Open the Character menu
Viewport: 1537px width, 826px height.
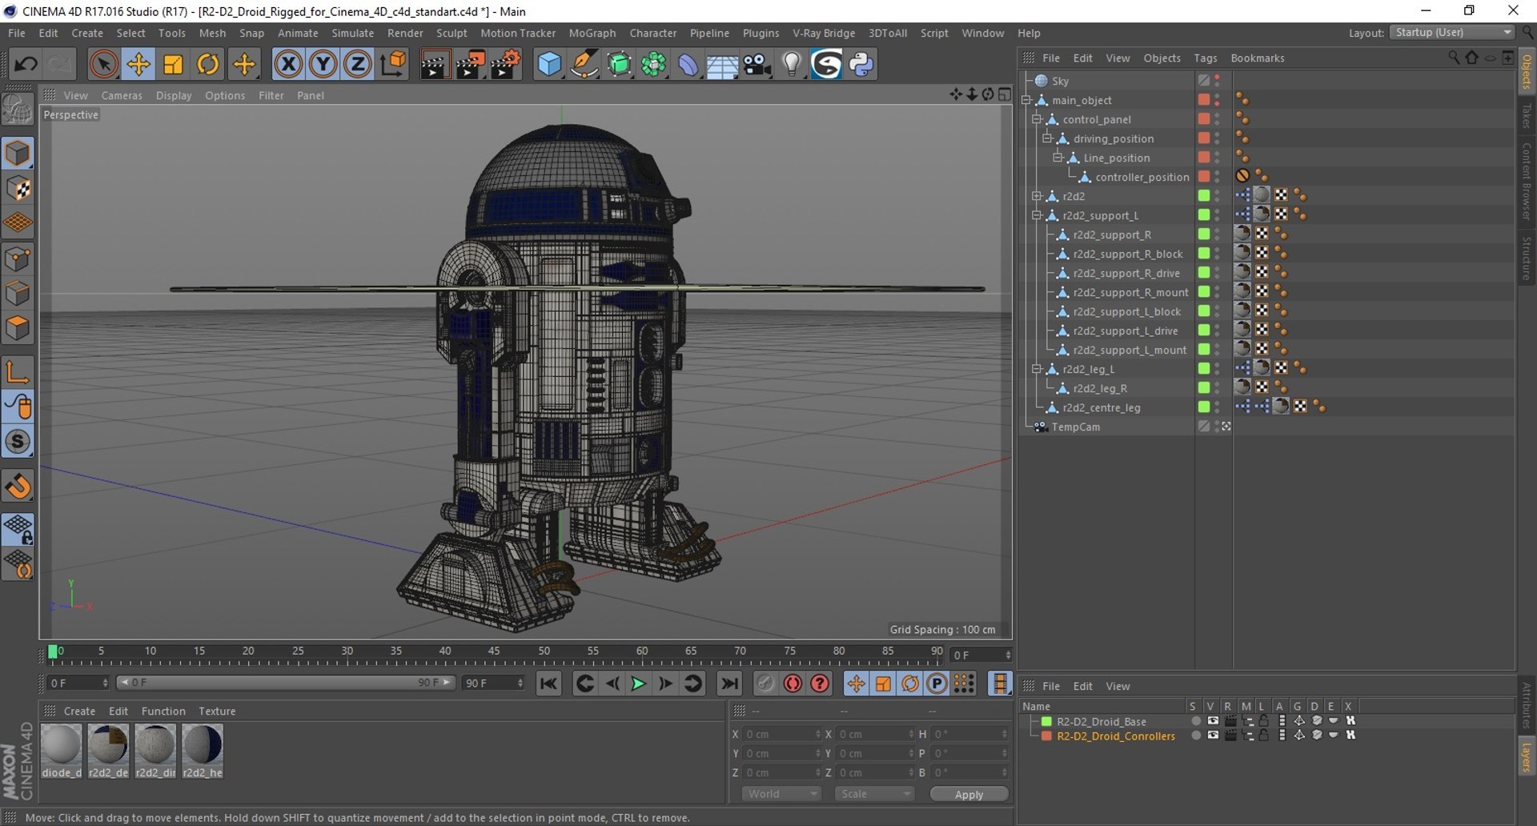[652, 33]
